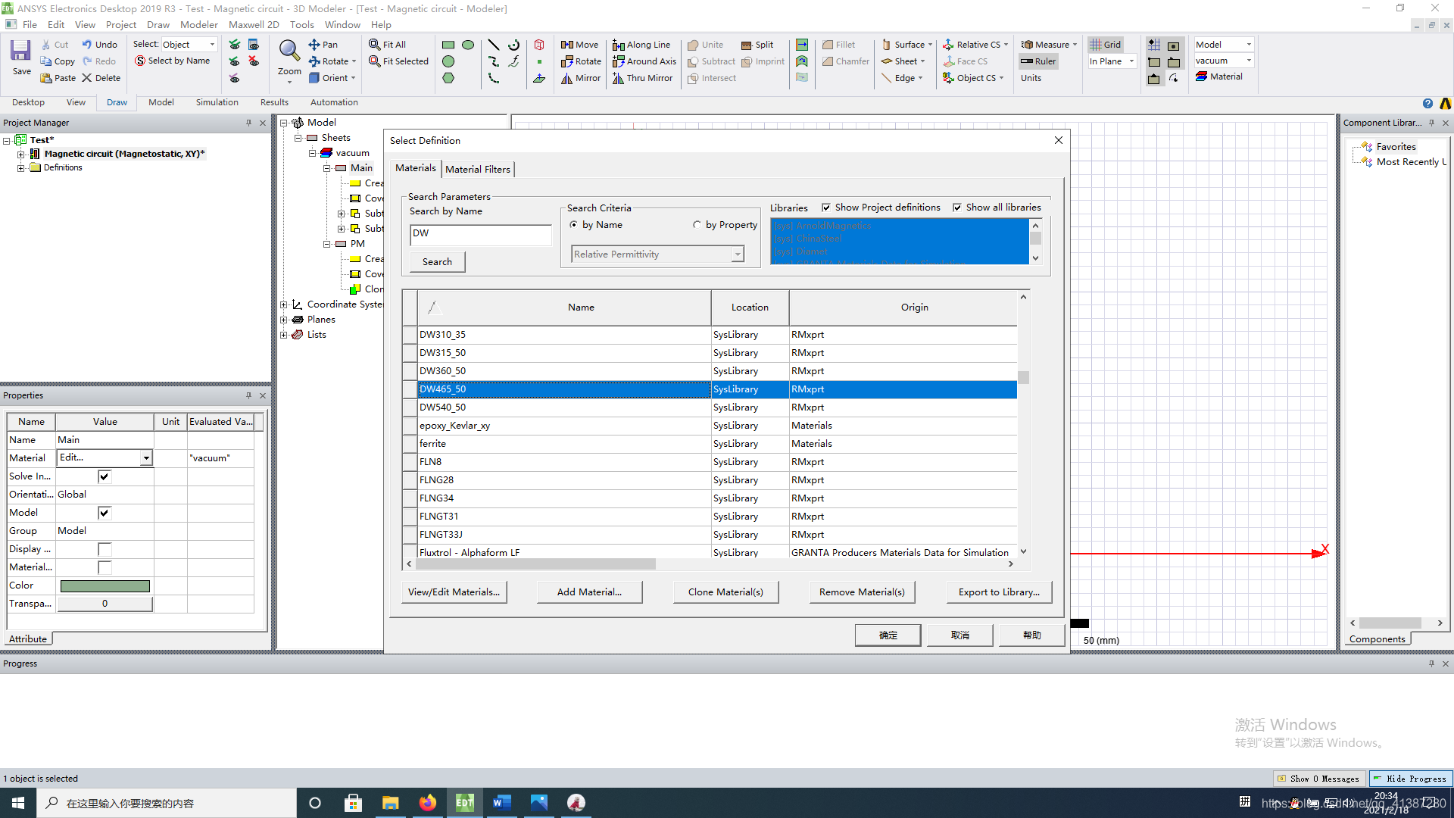The width and height of the screenshot is (1454, 818).
Task: Click the Material assign icon
Action: [x=1219, y=76]
